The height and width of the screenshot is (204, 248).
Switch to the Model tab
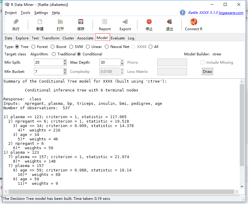(102, 38)
